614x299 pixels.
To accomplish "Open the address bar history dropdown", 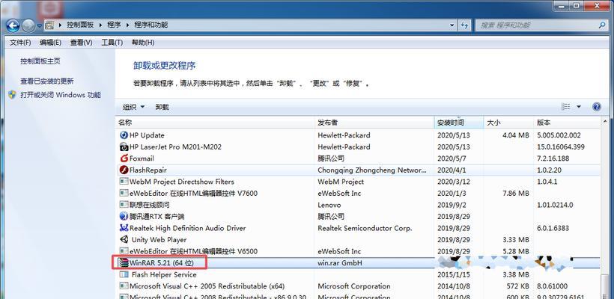I will click(452, 25).
